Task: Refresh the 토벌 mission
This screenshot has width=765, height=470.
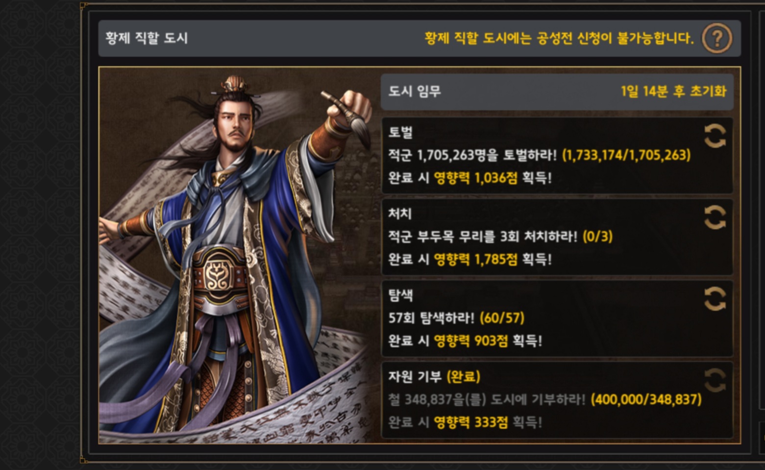Action: [x=715, y=136]
